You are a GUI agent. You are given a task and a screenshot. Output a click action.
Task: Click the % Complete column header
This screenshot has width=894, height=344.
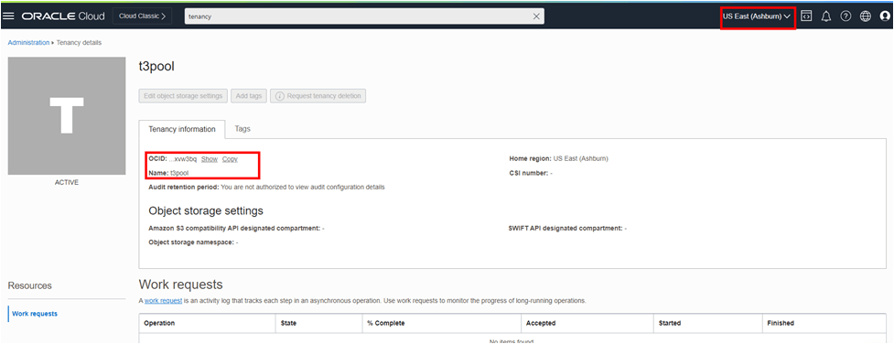point(441,324)
